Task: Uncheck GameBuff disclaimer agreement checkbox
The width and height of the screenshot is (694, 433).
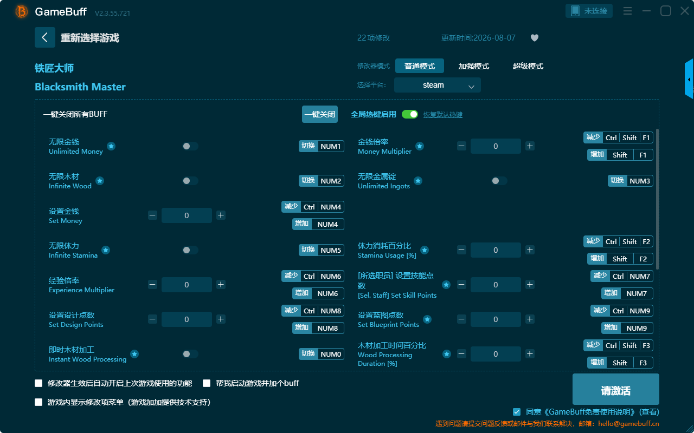Action: coord(517,412)
